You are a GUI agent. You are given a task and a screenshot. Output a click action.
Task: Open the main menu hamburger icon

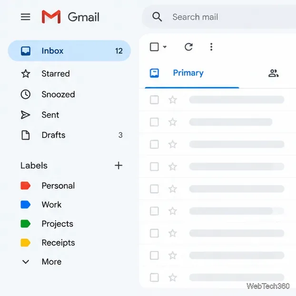[26, 17]
